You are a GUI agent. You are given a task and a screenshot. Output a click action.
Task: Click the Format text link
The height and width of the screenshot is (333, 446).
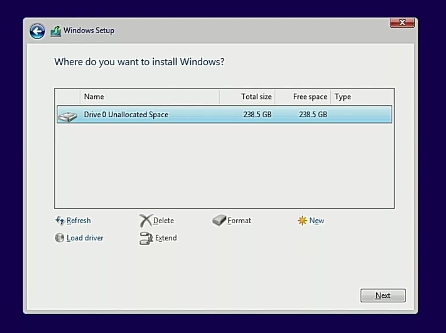[239, 221]
